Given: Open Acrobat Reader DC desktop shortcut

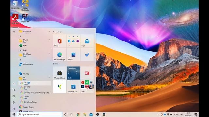Looking at the screenshot, I should tap(15, 19).
